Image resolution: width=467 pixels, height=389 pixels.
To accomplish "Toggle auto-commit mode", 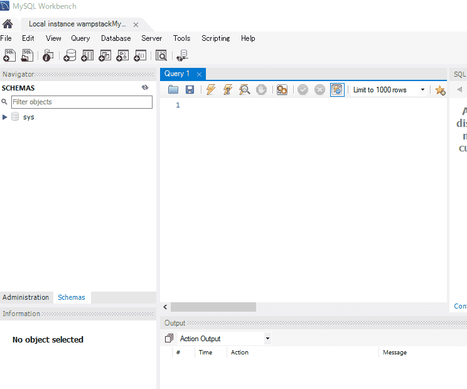I will tap(337, 90).
